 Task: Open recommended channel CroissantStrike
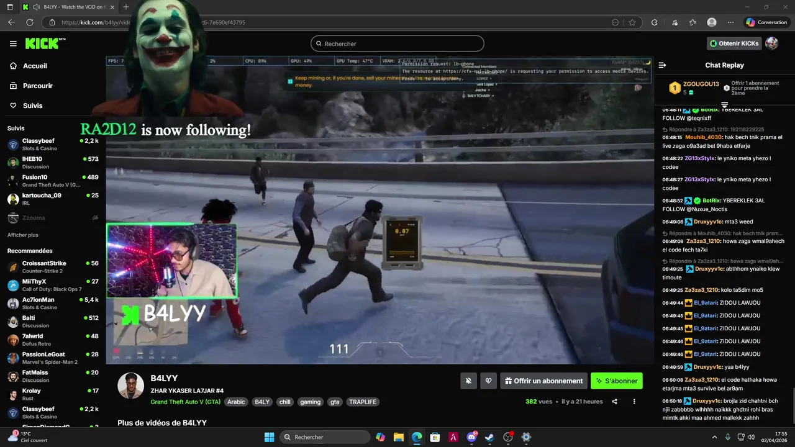coord(53,267)
